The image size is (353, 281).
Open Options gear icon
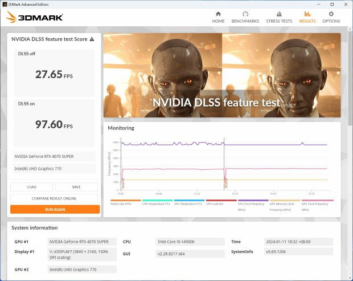click(x=331, y=14)
